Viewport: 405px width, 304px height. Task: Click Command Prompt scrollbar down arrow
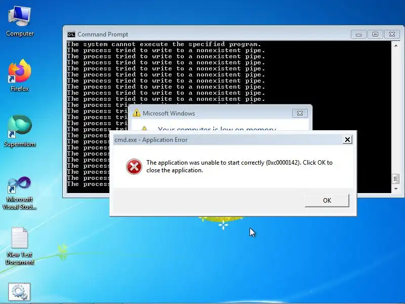[396, 188]
